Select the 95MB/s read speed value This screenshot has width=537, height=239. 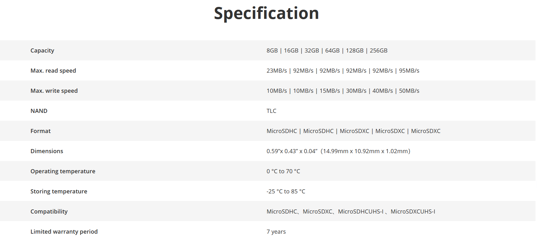coord(409,71)
